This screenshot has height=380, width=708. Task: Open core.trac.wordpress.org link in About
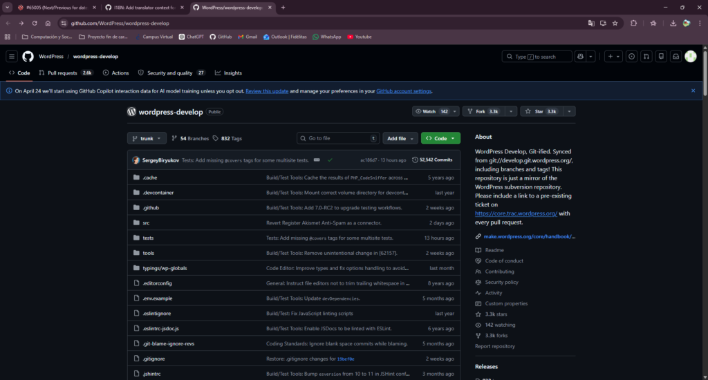click(516, 213)
